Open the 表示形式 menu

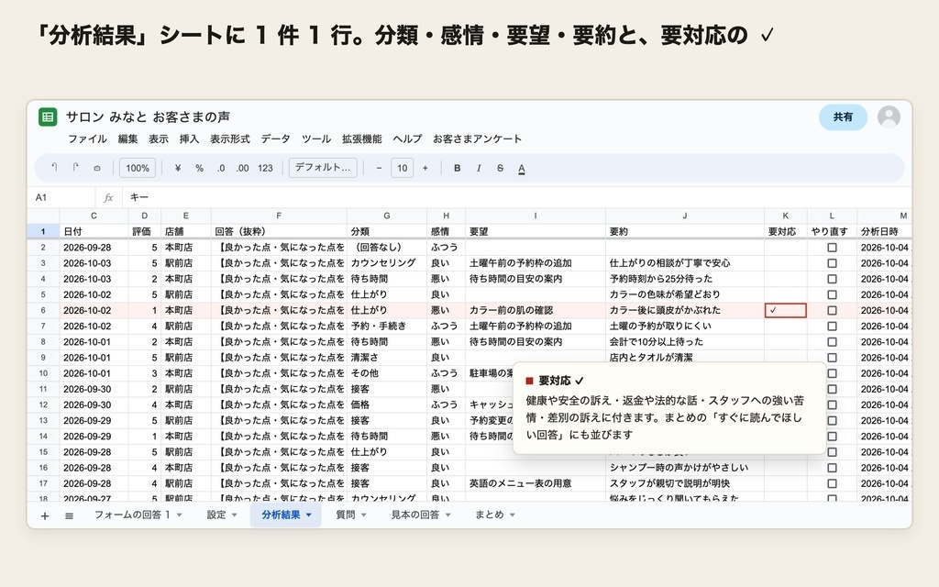pos(230,139)
